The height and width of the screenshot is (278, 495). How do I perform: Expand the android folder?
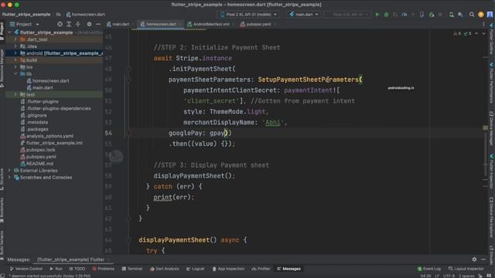tap(15, 53)
